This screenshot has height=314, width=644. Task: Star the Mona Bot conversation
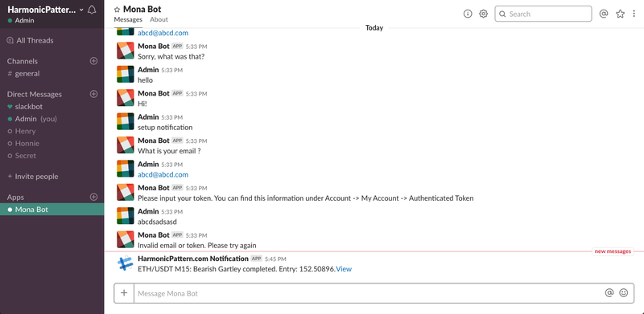point(117,10)
